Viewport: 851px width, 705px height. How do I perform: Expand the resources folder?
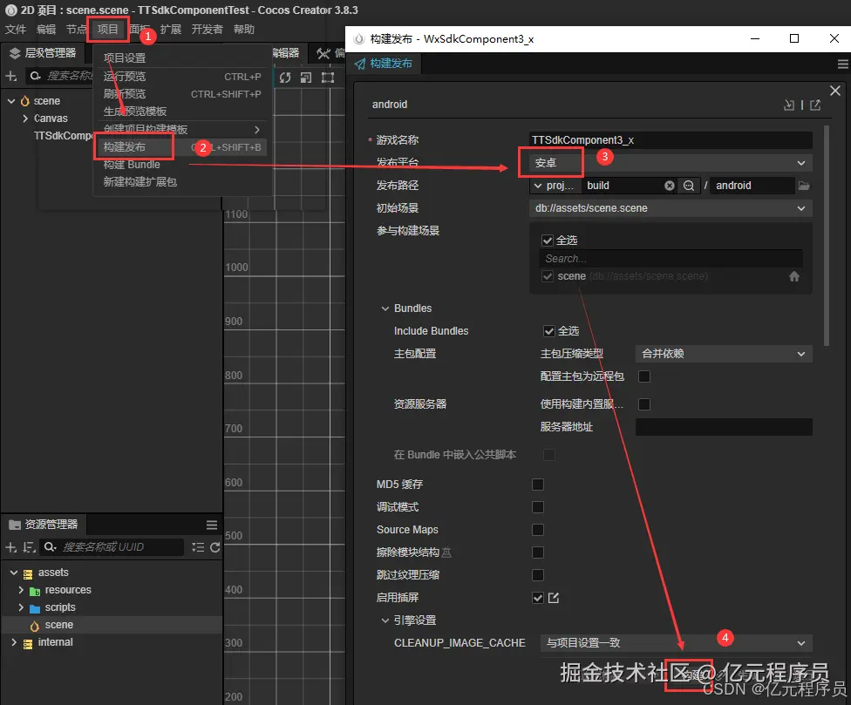(21, 590)
